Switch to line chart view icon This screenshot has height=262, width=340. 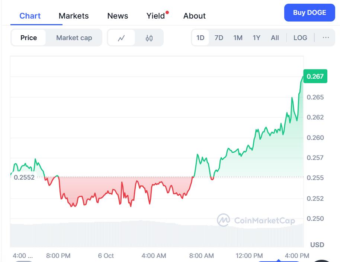[121, 38]
